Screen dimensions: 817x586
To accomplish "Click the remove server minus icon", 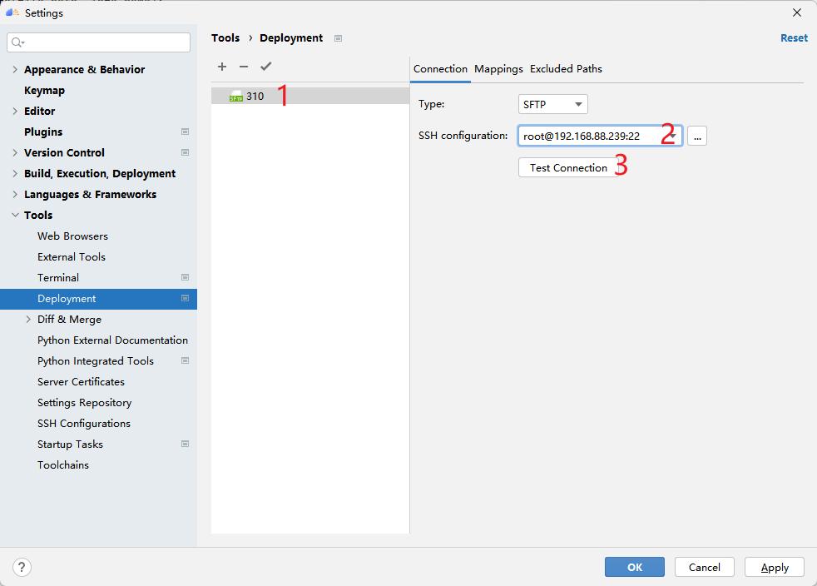I will point(244,67).
